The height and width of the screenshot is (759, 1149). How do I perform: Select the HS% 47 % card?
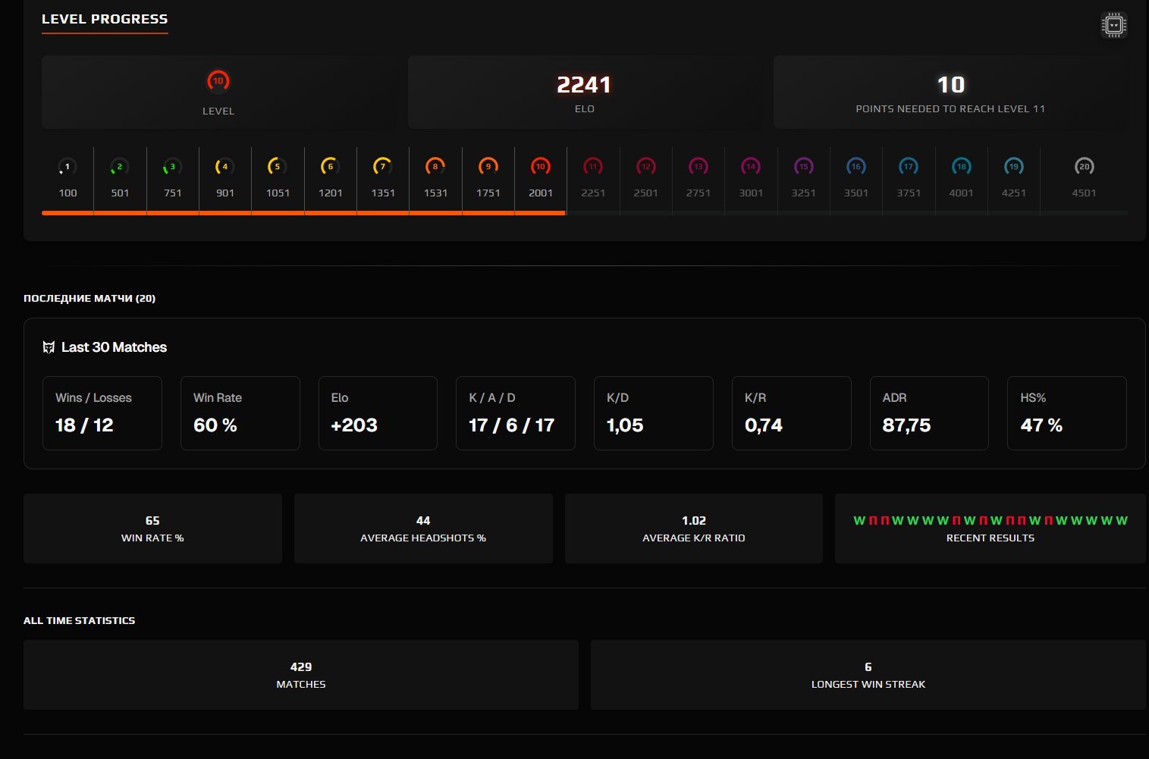(1066, 413)
